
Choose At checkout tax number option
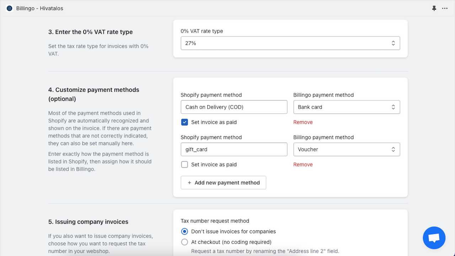click(184, 242)
